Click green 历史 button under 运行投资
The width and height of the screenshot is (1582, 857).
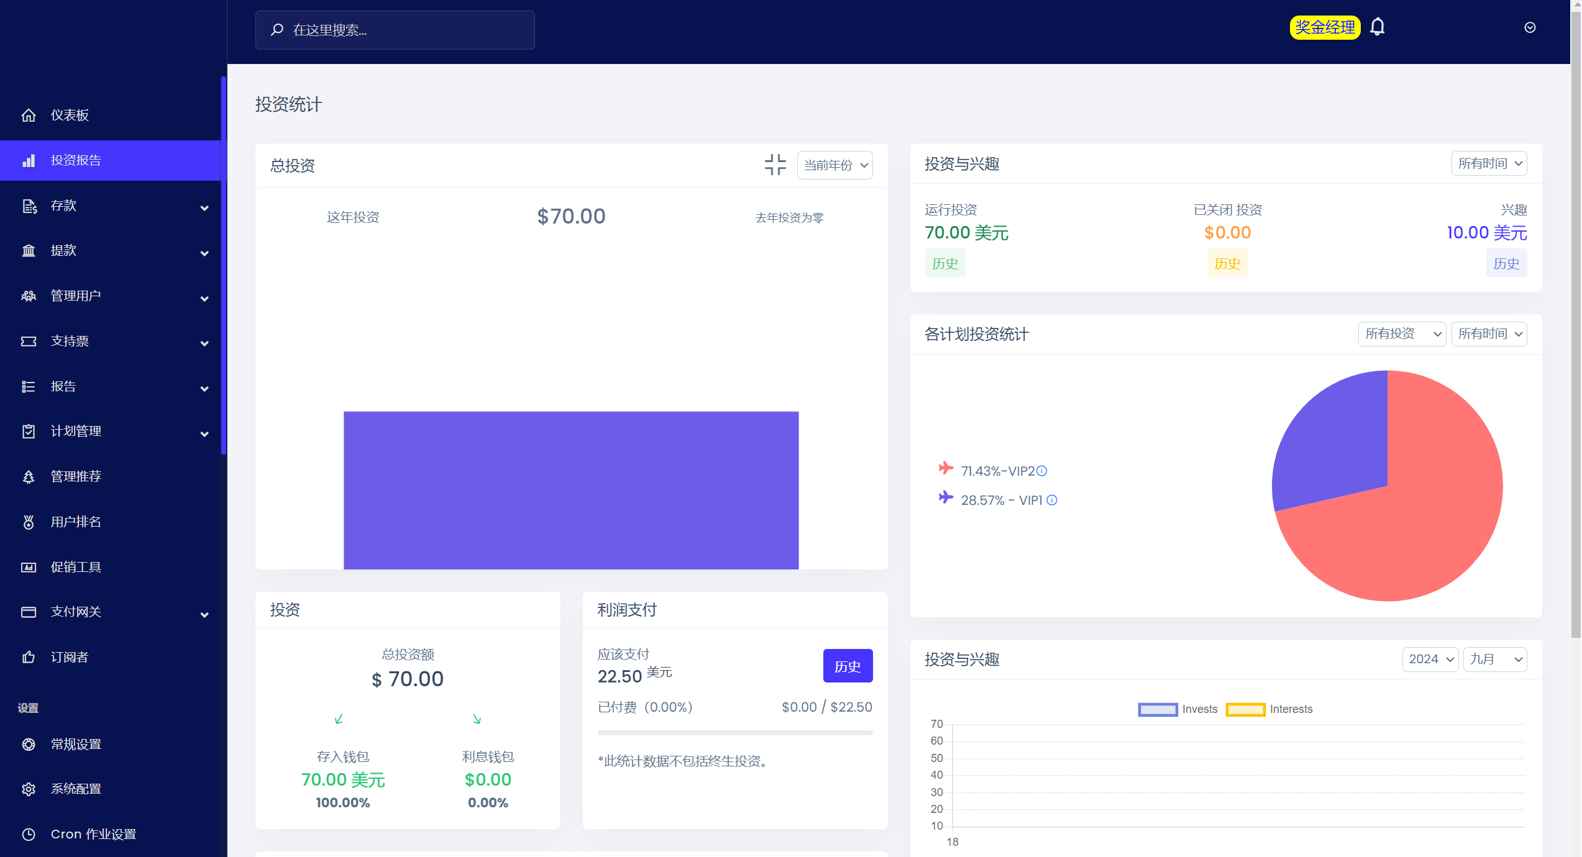[945, 263]
